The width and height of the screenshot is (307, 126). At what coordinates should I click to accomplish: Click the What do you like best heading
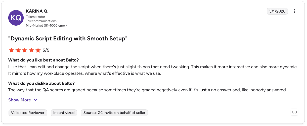44,60
